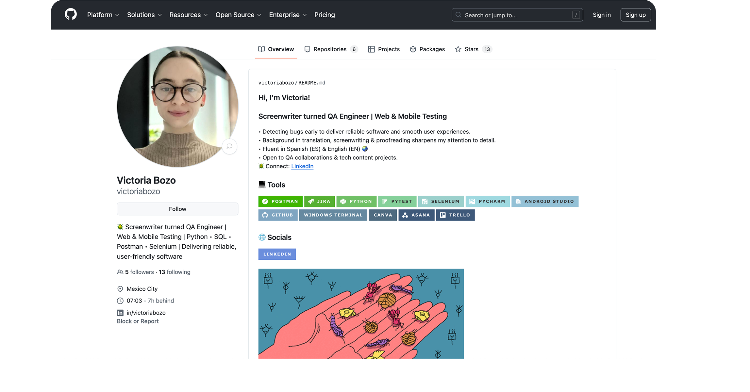Click the Selenium tool badge
This screenshot has width=750, height=392.
[441, 201]
